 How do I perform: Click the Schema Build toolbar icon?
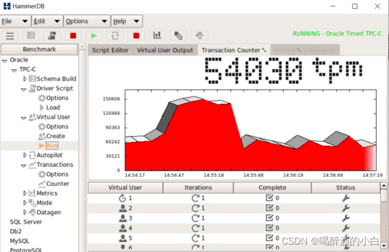(x=30, y=36)
